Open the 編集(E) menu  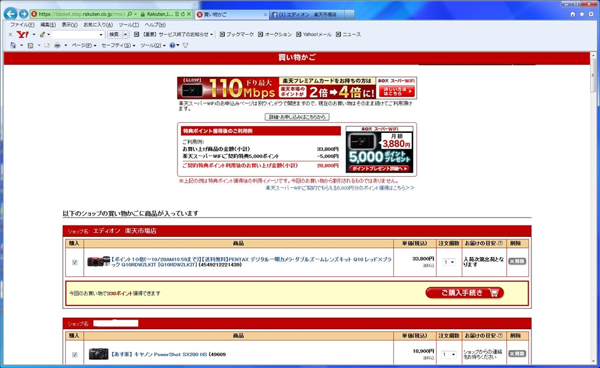pyautogui.click(x=48, y=25)
